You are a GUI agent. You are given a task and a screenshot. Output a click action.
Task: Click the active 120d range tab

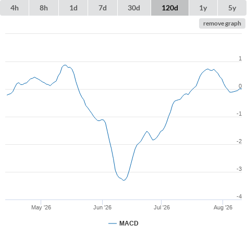click(170, 8)
